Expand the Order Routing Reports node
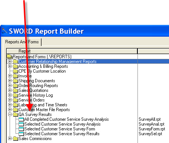The width and height of the screenshot is (169, 143). pos(10,85)
